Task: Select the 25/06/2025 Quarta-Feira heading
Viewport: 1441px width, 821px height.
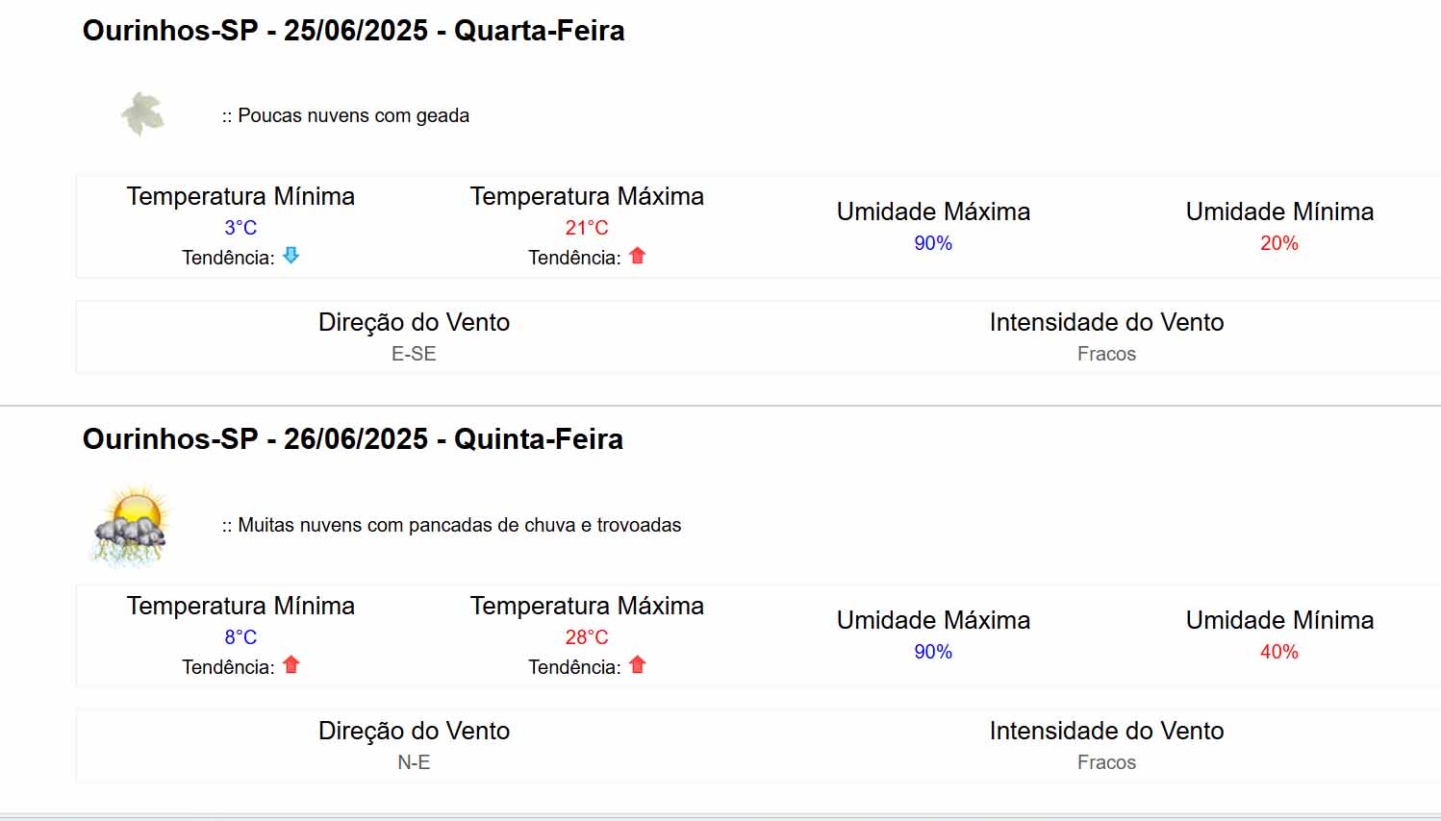Action: click(354, 31)
